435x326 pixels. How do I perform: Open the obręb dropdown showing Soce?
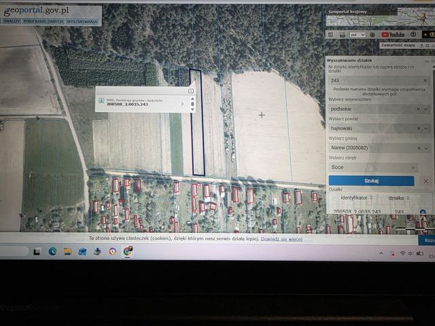(373, 167)
